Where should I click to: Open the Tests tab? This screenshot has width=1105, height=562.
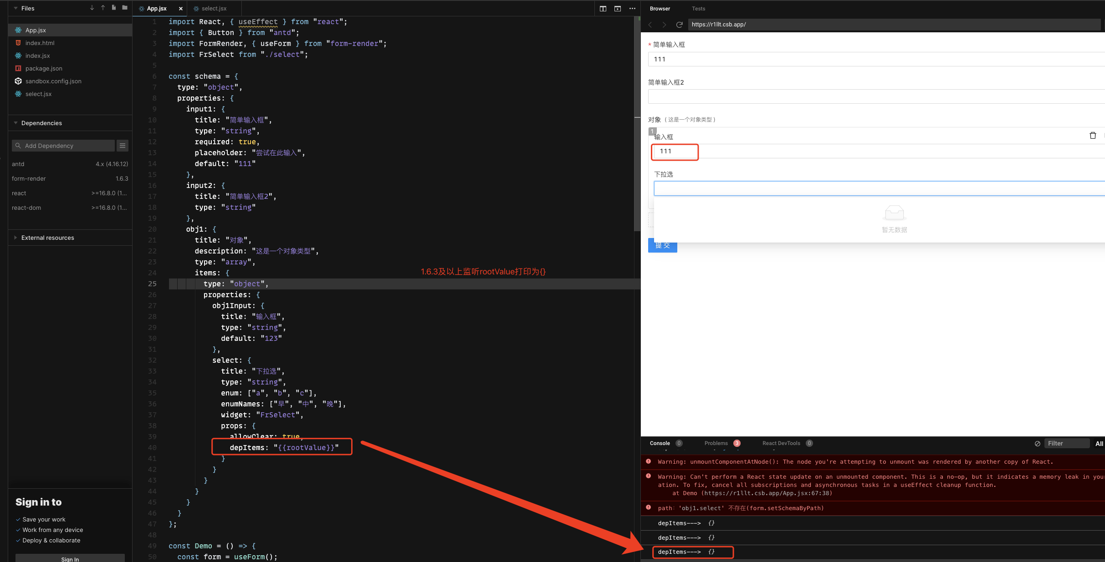[x=698, y=8]
